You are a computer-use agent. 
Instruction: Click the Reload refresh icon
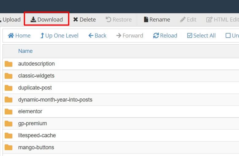pyautogui.click(x=156, y=36)
